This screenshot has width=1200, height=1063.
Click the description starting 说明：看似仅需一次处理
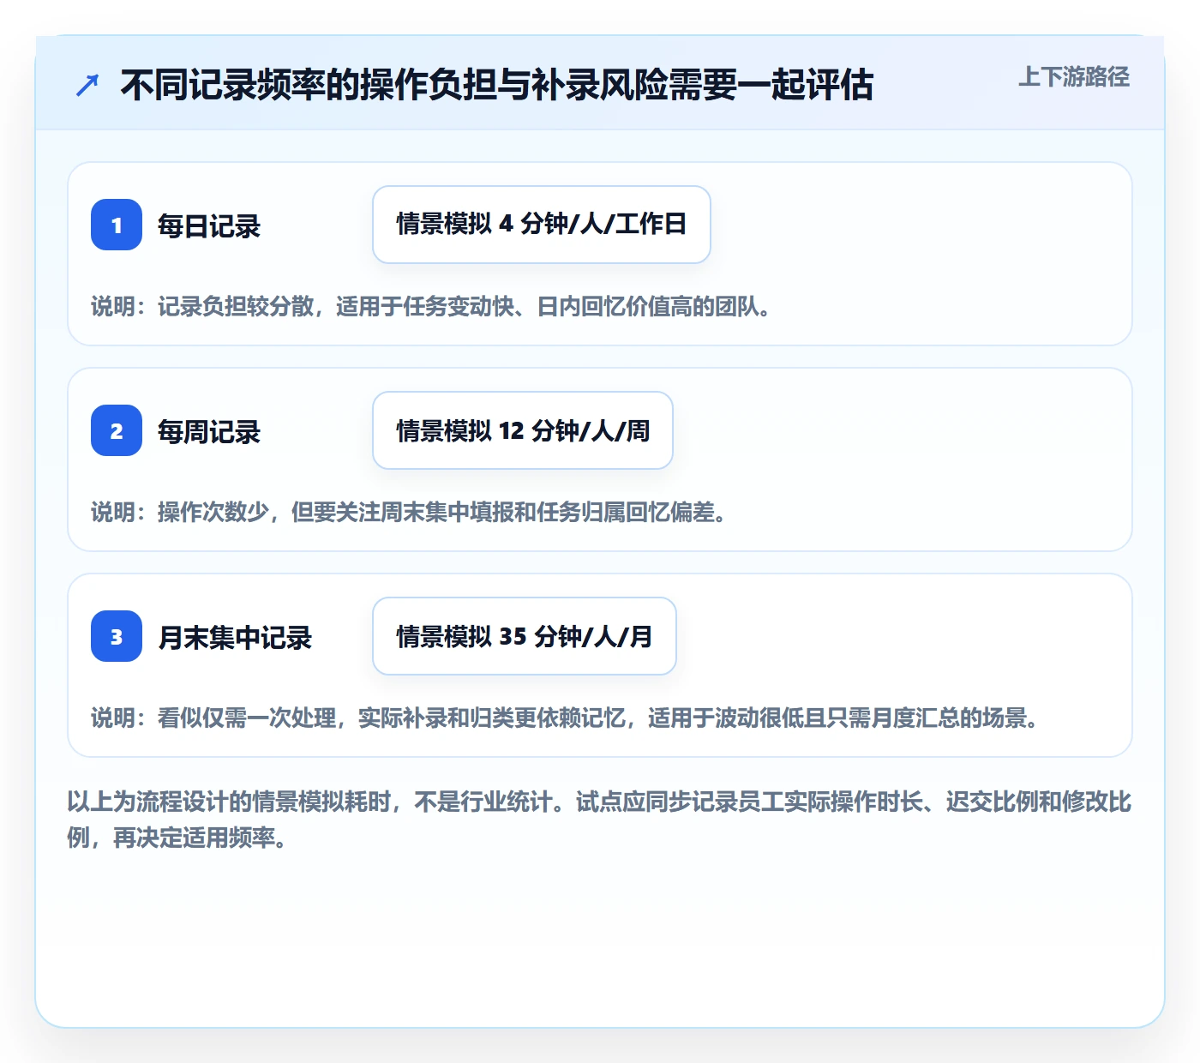click(x=567, y=718)
